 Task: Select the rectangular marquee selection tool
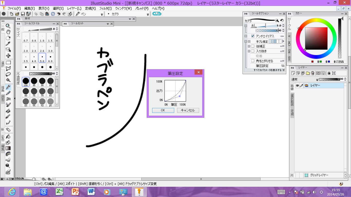[x=8, y=62]
